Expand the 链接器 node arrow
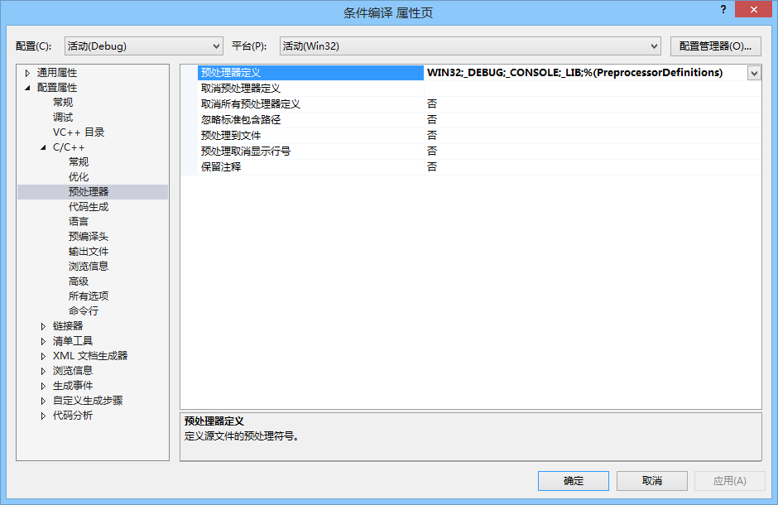Screen dimensions: 778x505 click(x=44, y=326)
